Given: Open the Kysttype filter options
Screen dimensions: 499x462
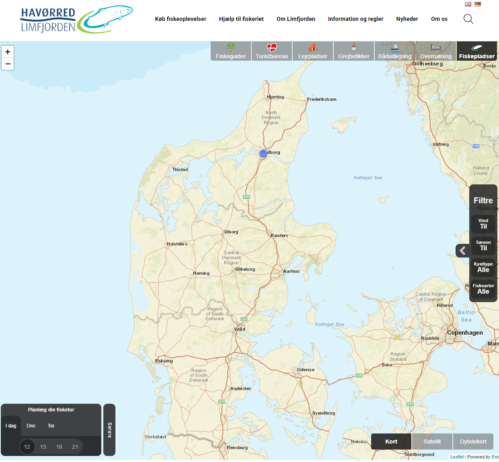Looking at the screenshot, I should [483, 268].
